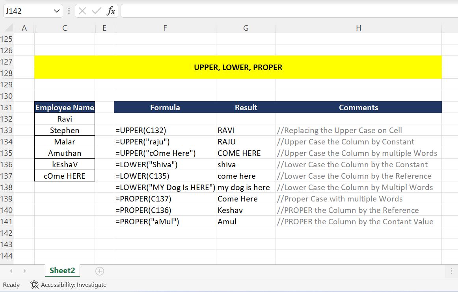Viewport: 458px width, 292px height.
Task: Click the Select All triangle corner
Action: 9,28
